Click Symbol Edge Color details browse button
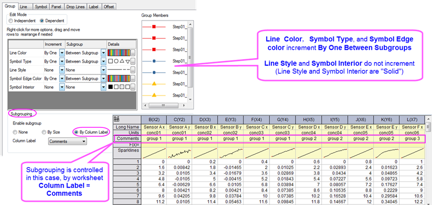This screenshot has width=432, height=205. (133, 78)
